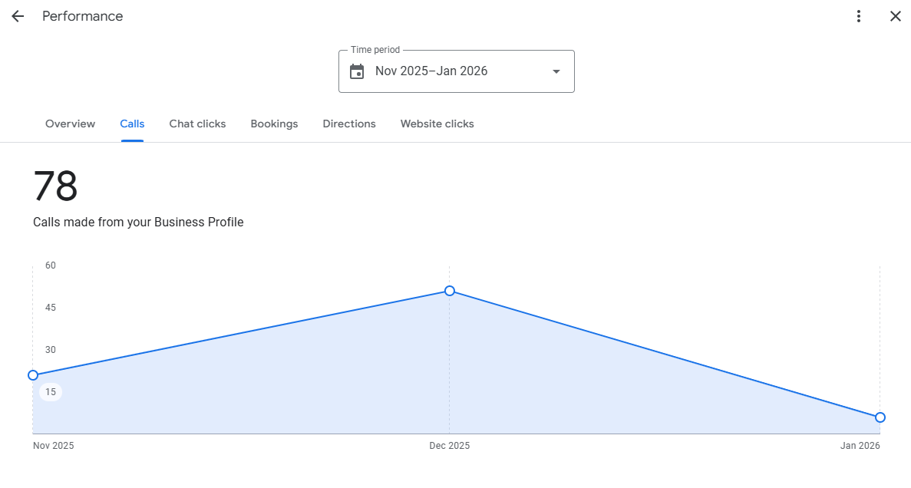Go back using the left arrow
The height and width of the screenshot is (488, 911).
18,16
